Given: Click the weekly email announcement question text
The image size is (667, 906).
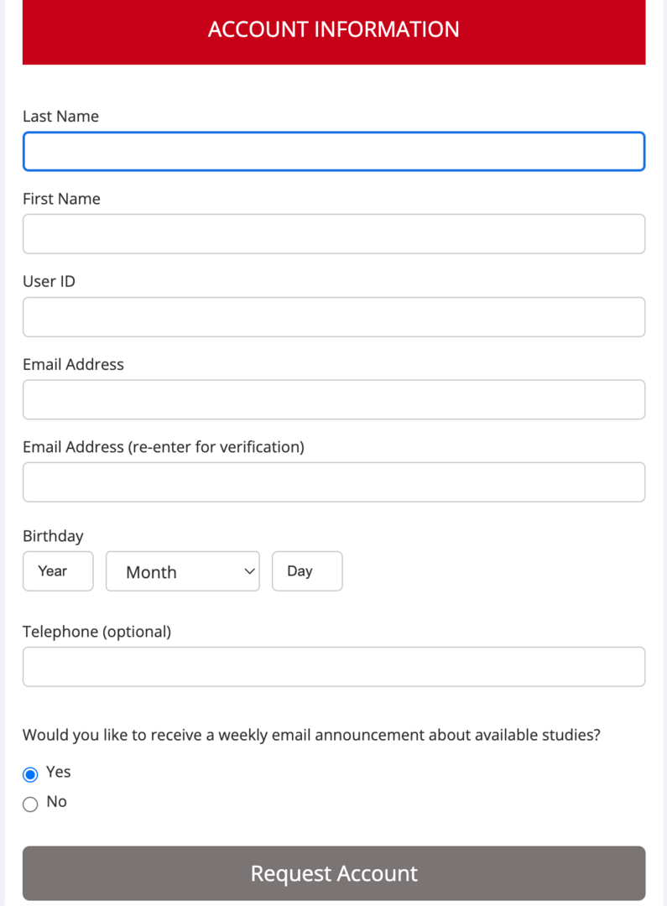Looking at the screenshot, I should coord(311,735).
